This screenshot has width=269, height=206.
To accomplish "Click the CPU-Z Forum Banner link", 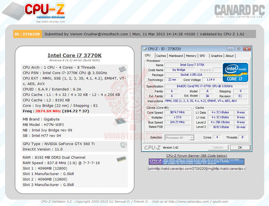I will tap(197, 156).
